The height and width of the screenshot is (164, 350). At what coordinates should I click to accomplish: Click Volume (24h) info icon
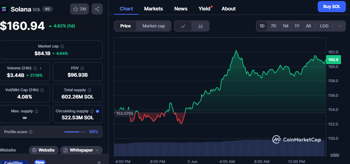[x=35, y=68]
